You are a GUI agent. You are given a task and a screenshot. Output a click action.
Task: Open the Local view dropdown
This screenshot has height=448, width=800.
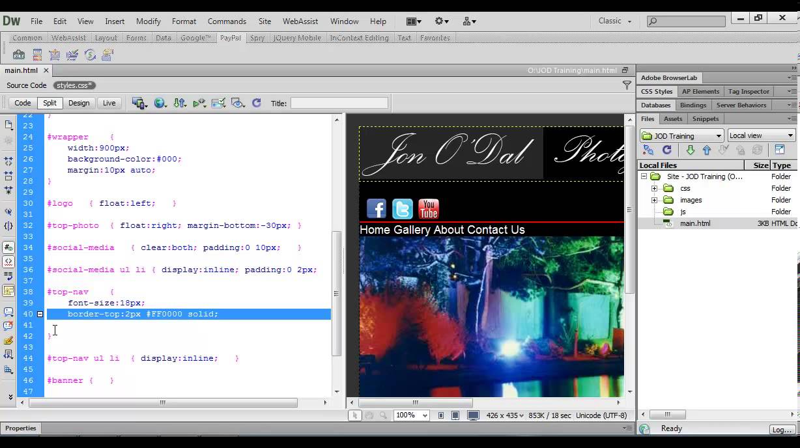[x=761, y=135]
